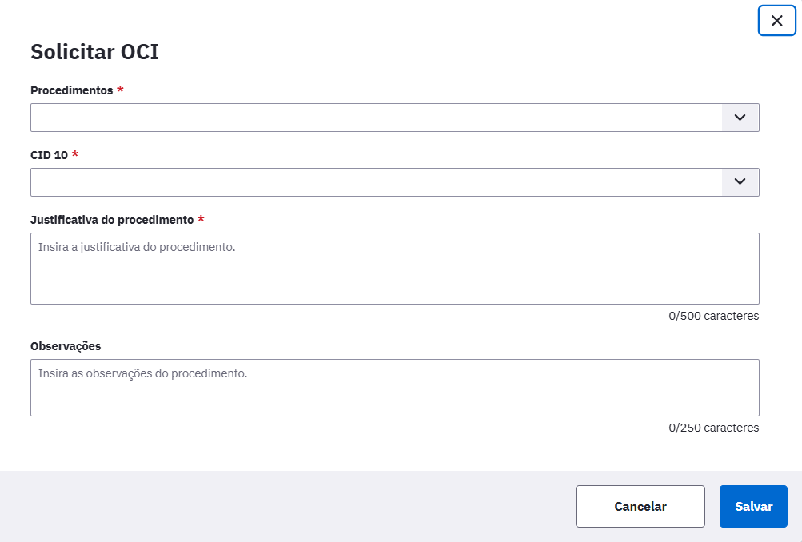Focus the Procedimentos combo box field

click(376, 118)
